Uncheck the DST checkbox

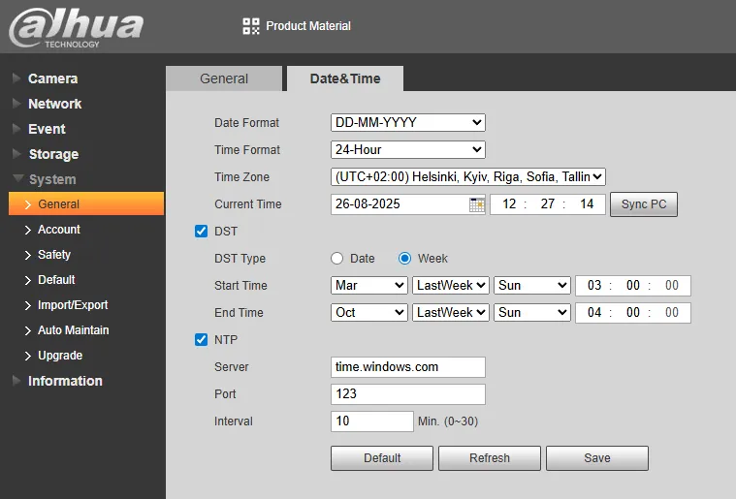[201, 232]
